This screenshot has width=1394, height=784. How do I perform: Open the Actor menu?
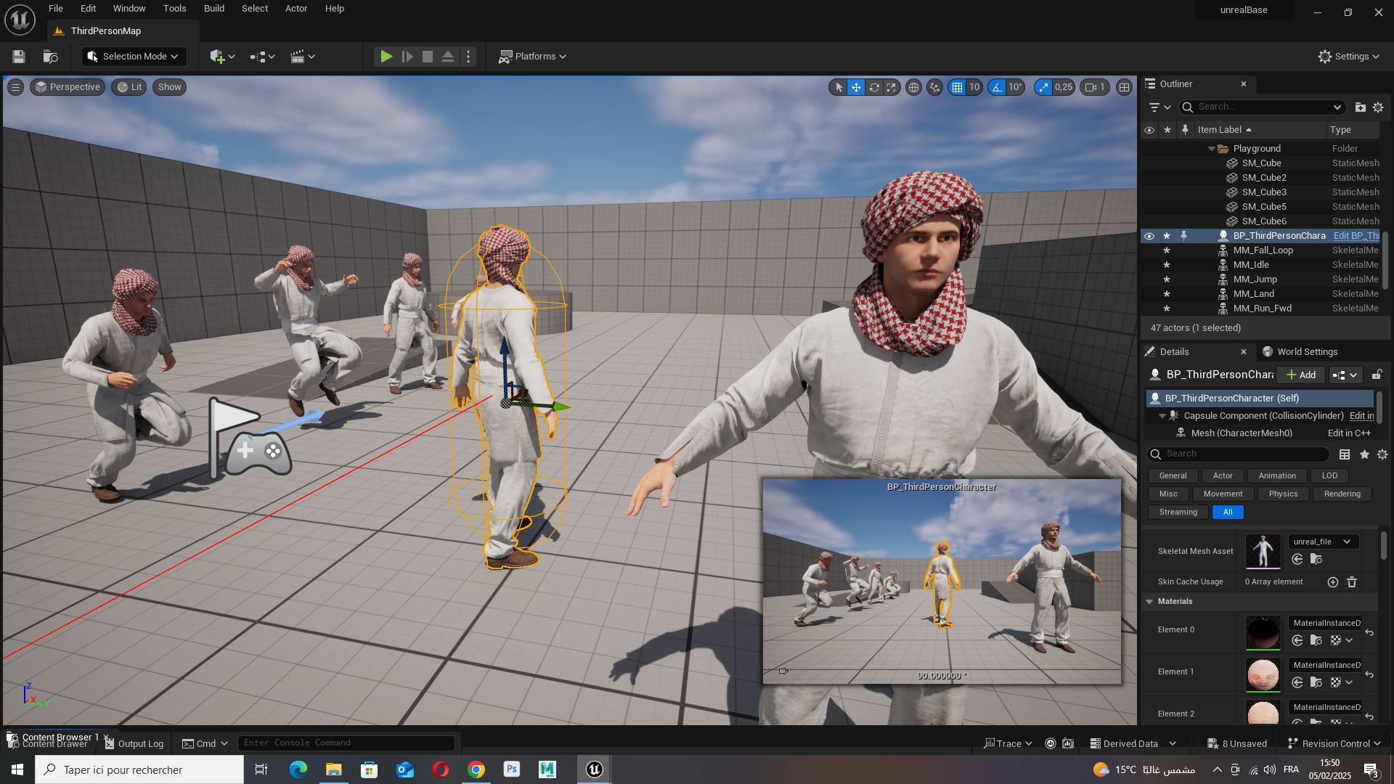coord(296,9)
